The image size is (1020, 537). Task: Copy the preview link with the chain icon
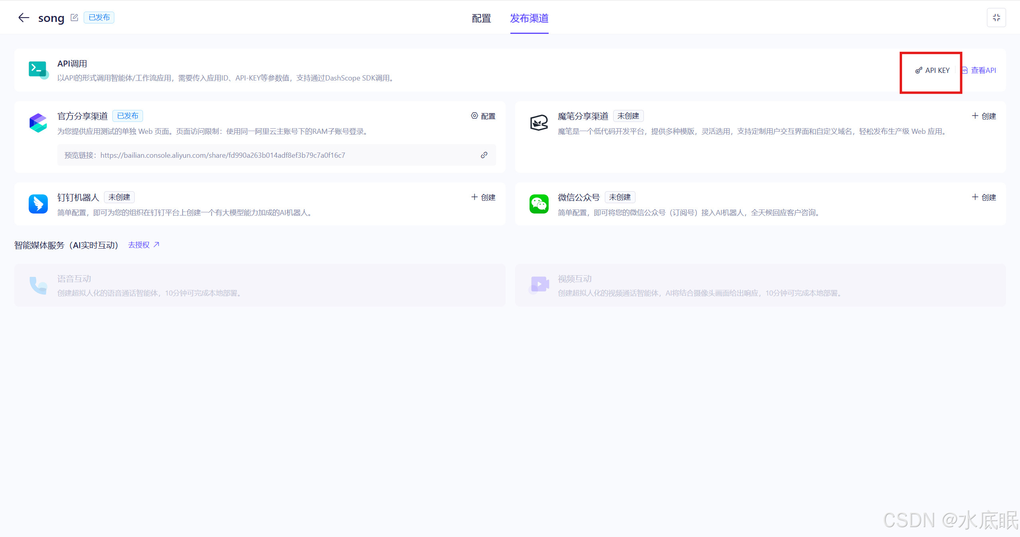[484, 155]
